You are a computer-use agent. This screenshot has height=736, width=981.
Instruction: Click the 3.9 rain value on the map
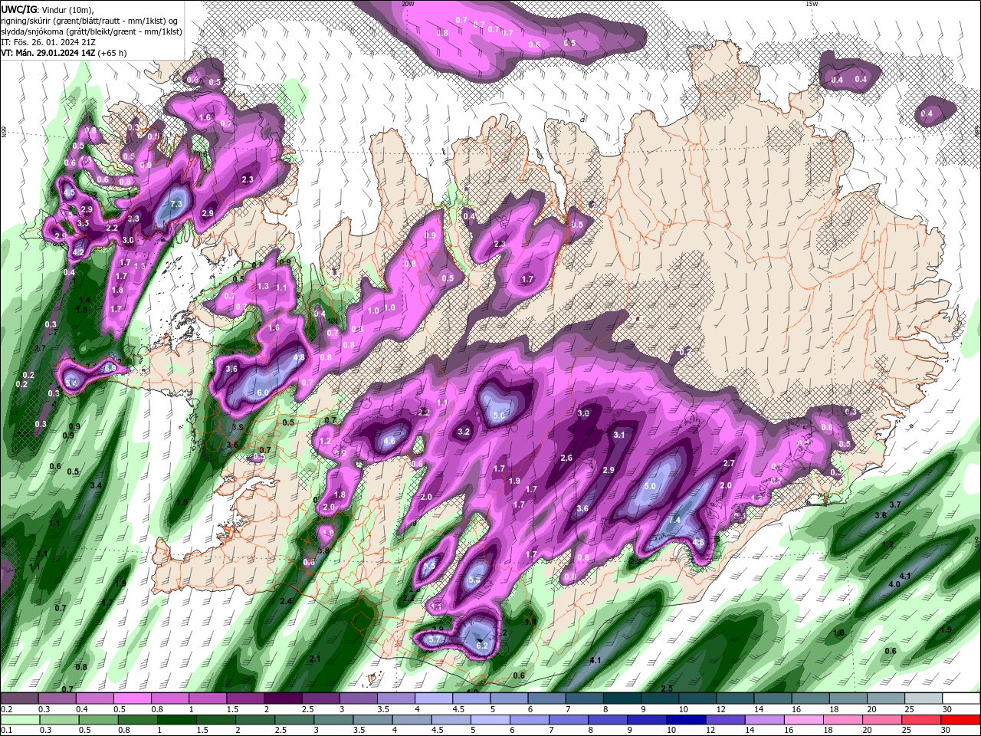[238, 427]
